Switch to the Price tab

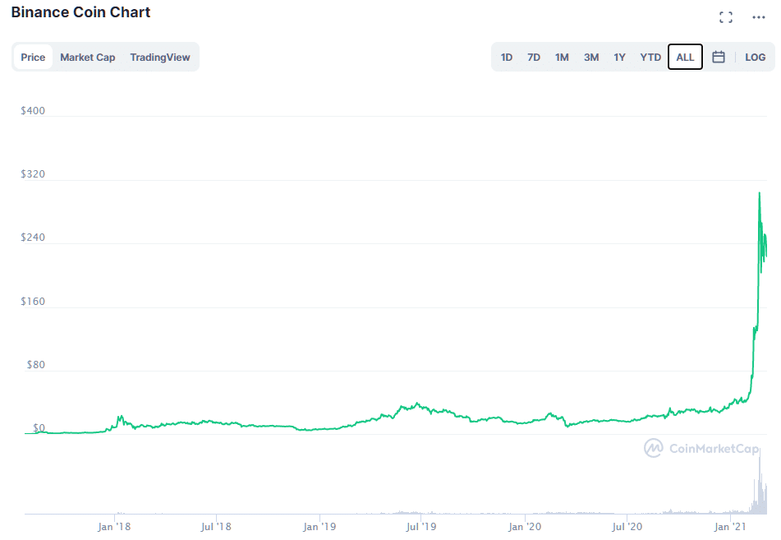33,58
